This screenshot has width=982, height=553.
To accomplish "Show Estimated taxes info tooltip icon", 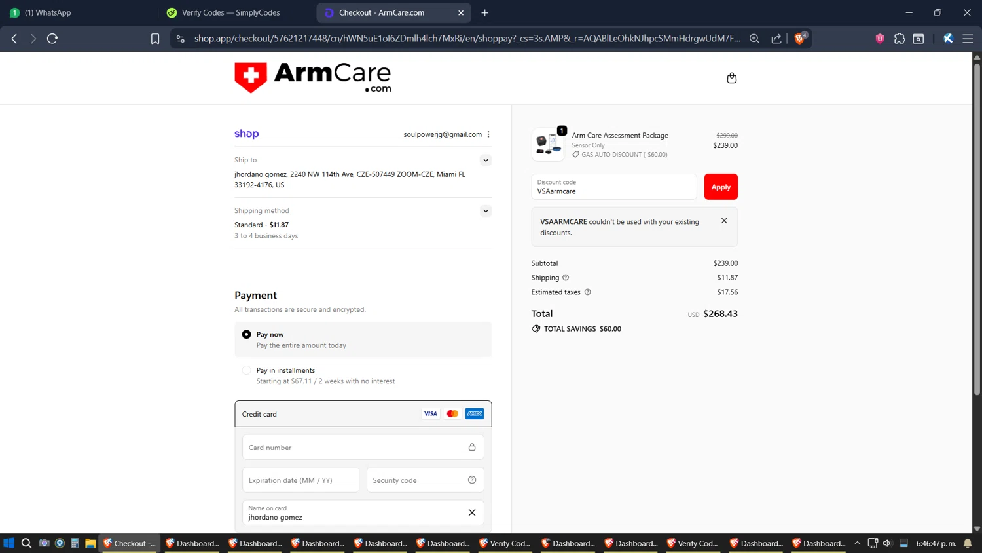I will tap(587, 292).
